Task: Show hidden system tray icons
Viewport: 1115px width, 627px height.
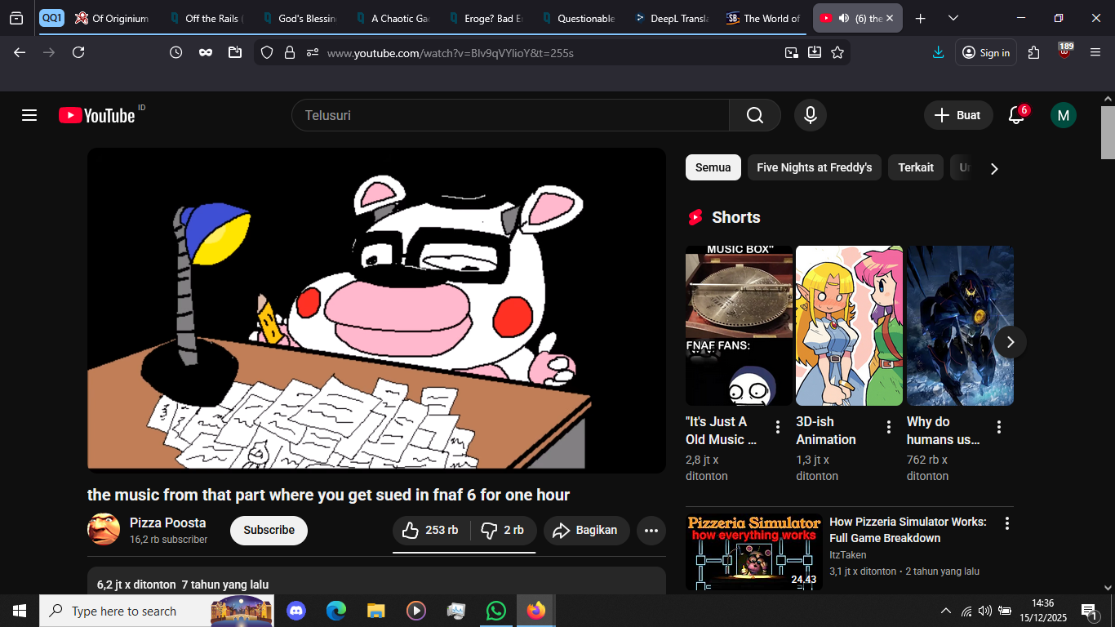Action: tap(946, 611)
